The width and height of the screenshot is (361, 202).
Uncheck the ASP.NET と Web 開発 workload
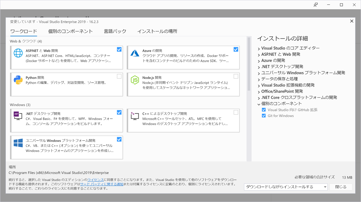click(119, 49)
